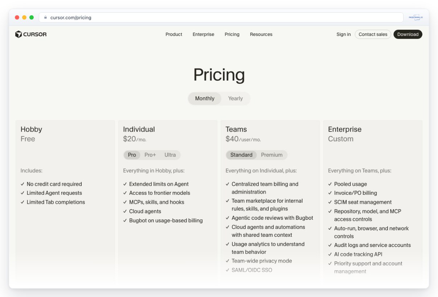Viewport: 438px width, 297px height.
Task: Open the Resources nav menu
Action: click(x=261, y=34)
